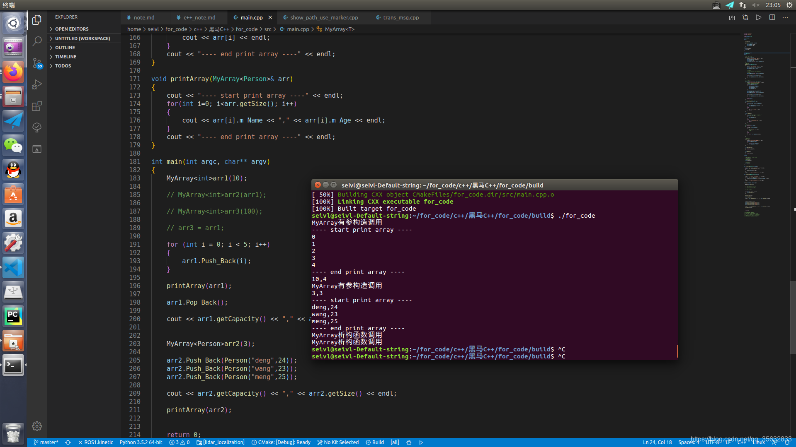Split the editor to the right
Screen dimensions: 796x447
[x=772, y=17]
